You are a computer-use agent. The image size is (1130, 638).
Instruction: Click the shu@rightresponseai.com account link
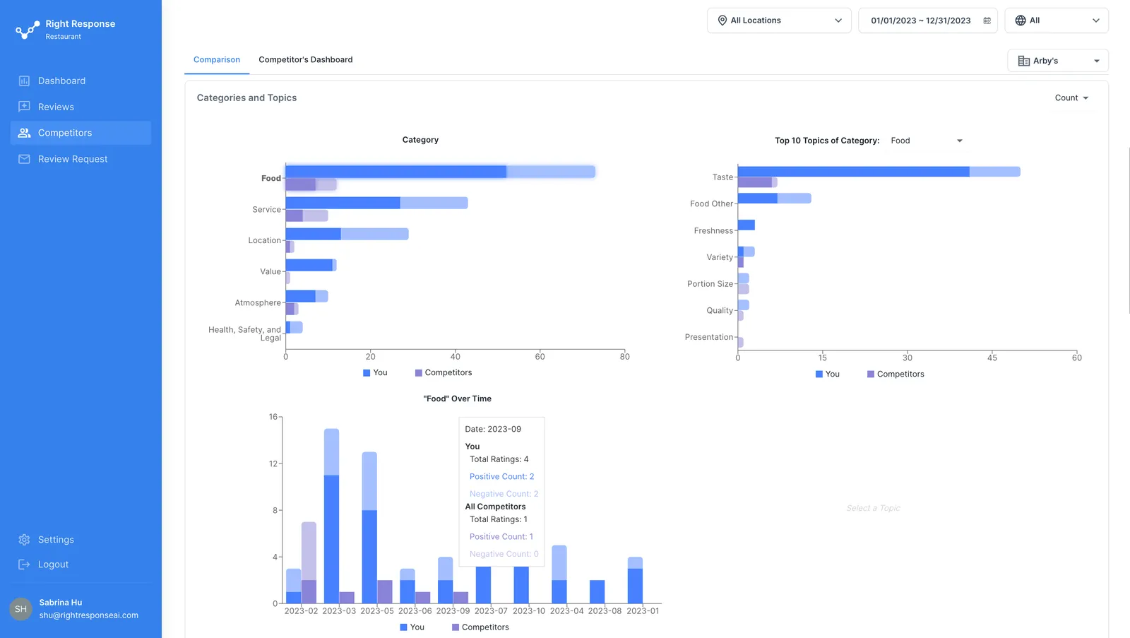tap(89, 615)
